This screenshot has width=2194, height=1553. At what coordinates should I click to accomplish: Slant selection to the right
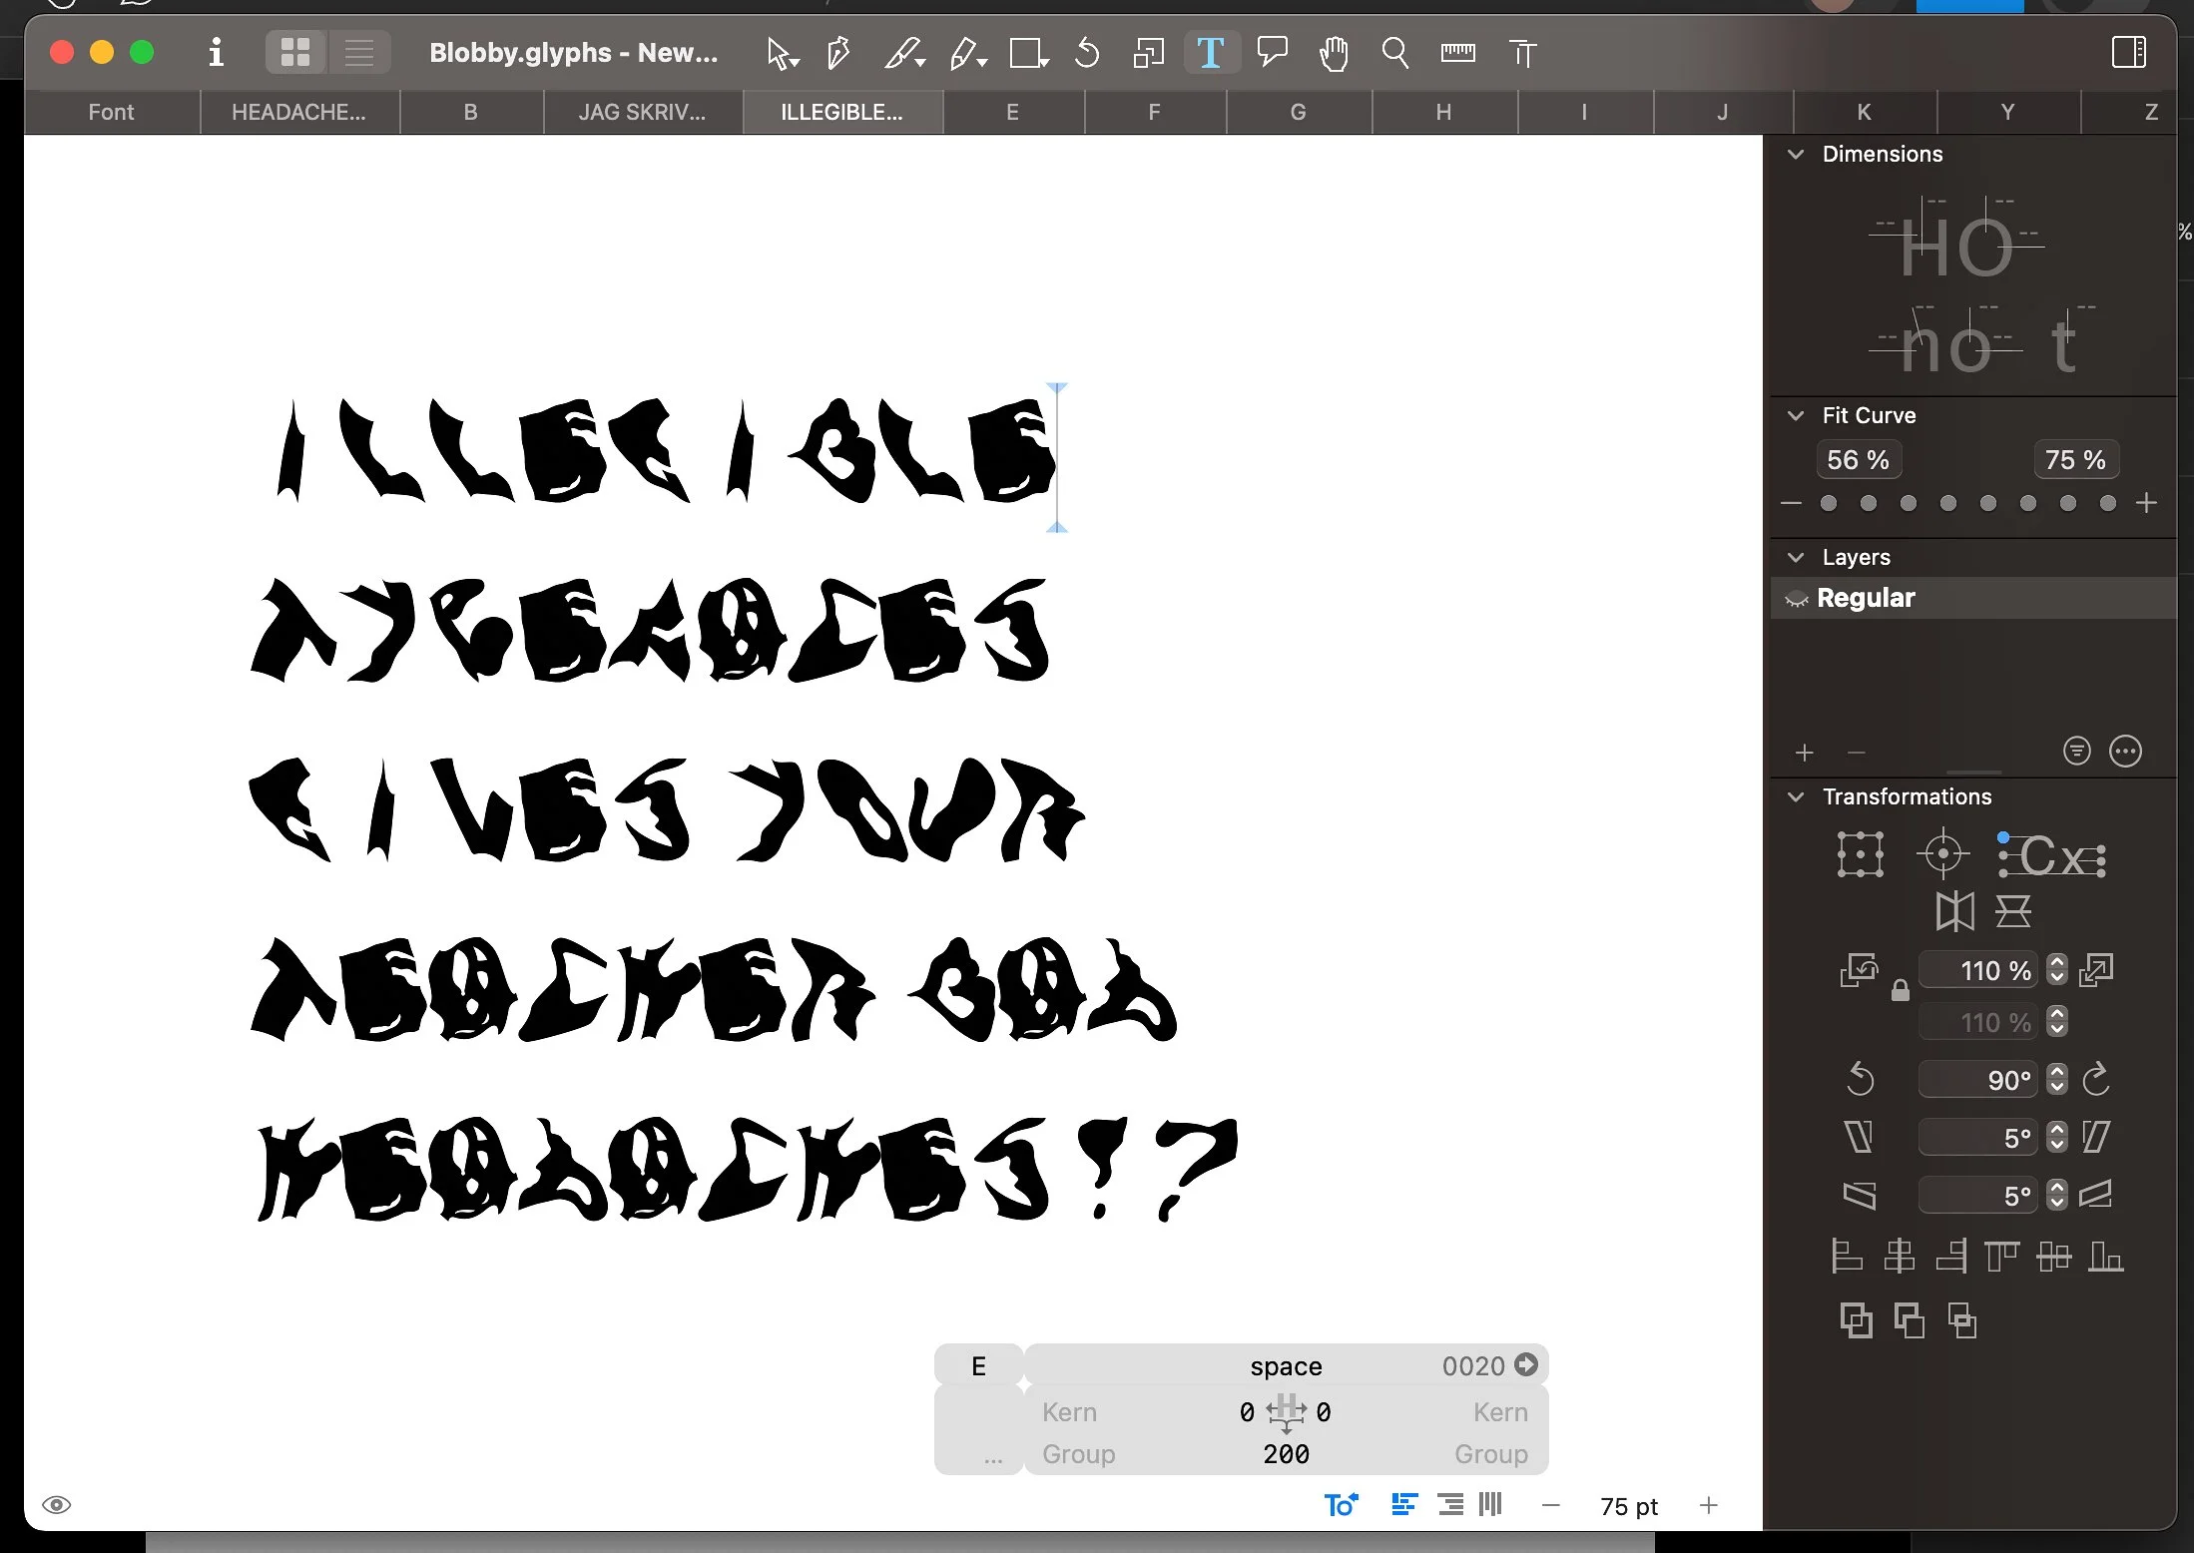pyautogui.click(x=2096, y=1137)
